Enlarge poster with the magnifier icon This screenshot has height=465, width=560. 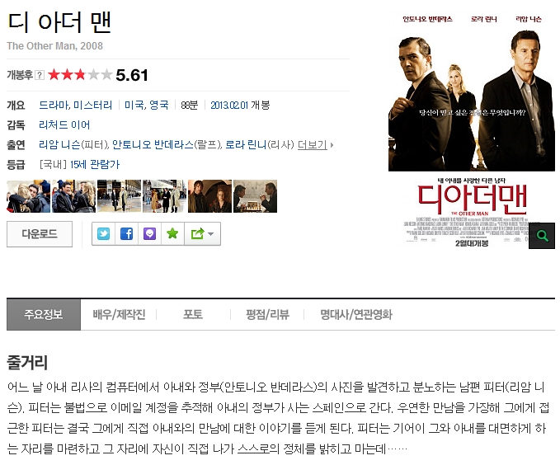coord(542,236)
